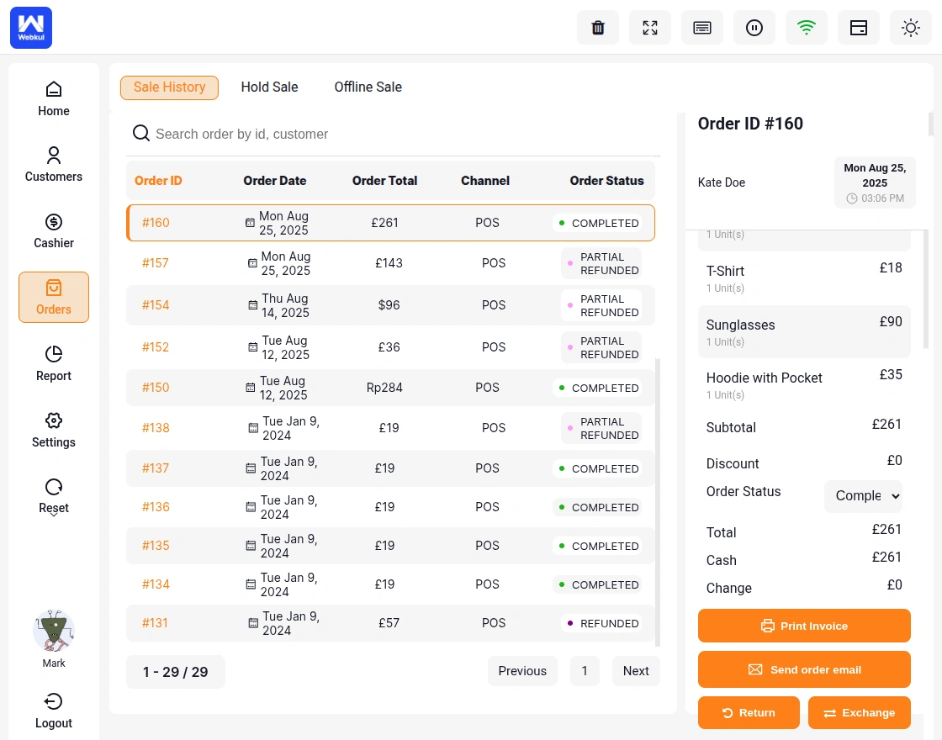Image resolution: width=942 pixels, height=740 pixels.
Task: Select the Report icon in the sidebar
Action: click(x=53, y=363)
